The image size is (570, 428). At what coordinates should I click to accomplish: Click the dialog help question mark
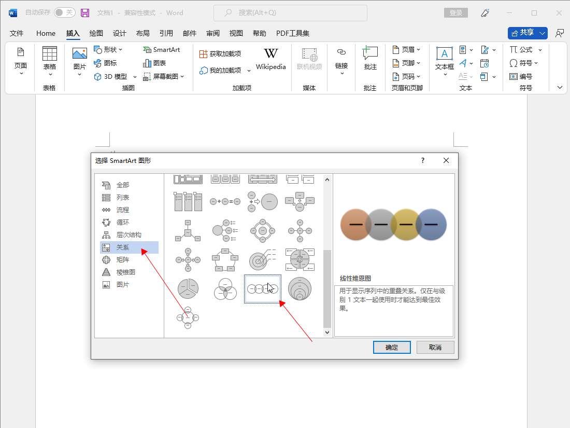[x=423, y=160]
